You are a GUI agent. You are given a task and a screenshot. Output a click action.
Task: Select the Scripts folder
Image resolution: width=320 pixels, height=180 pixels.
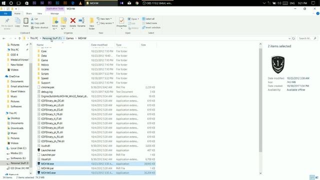tap(96, 74)
